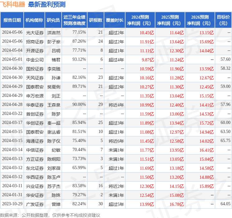Image resolution: width=232 pixels, height=218 pixels.
Task: Select the 海通证券 institution cell
Action: (35, 141)
